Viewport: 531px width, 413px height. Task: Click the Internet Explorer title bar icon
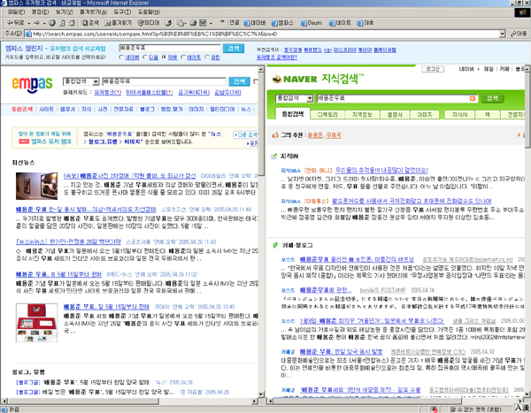6,4
